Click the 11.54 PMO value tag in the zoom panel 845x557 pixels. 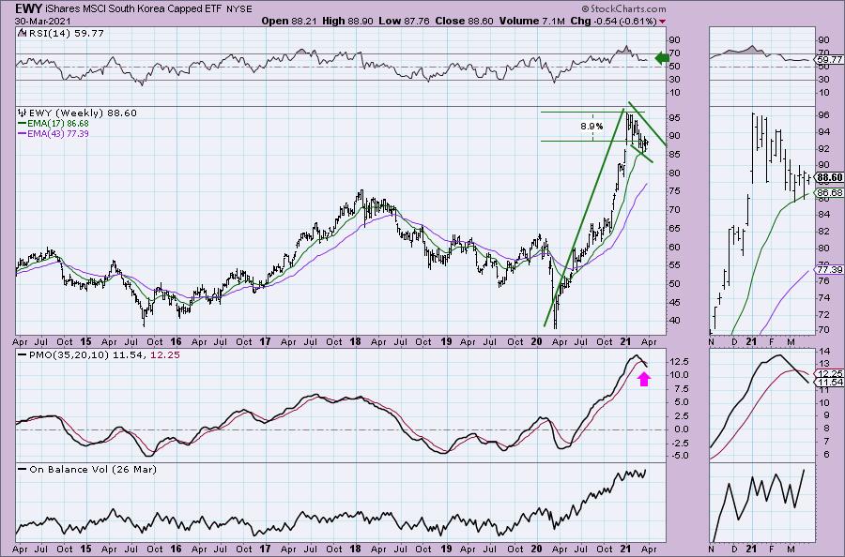point(829,382)
